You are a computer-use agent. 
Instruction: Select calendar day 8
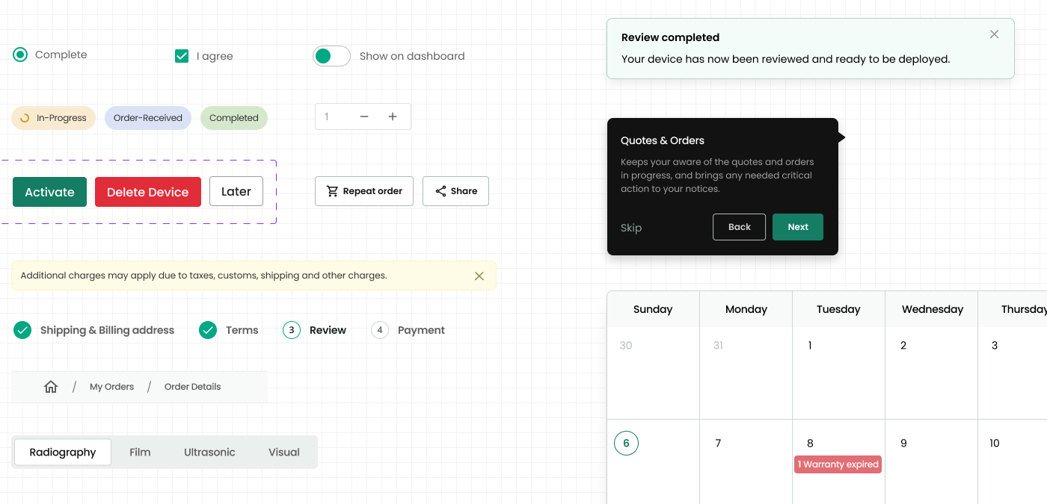pos(810,444)
